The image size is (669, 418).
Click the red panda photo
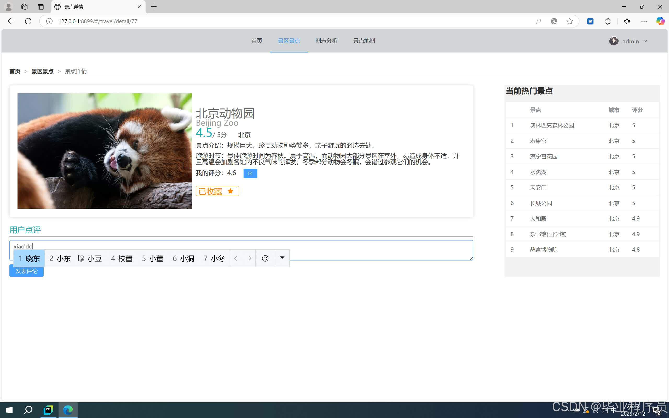click(x=105, y=151)
